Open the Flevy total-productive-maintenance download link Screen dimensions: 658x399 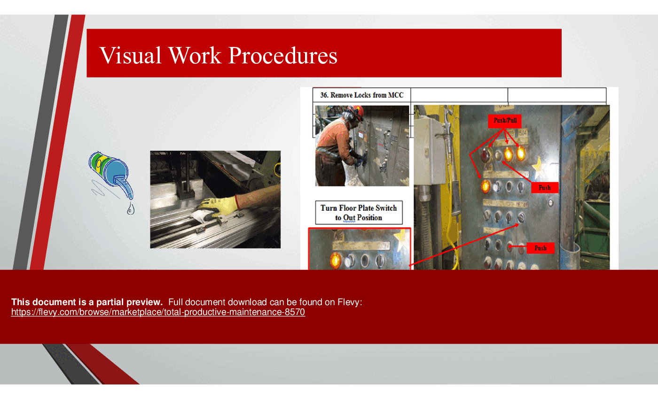coord(158,312)
